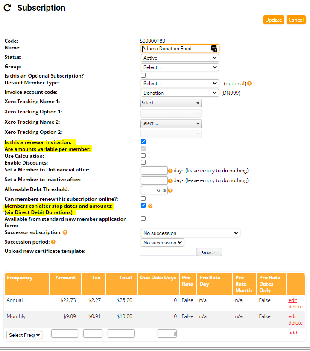Uncheck the renewal invitation checkbox
Image resolution: width=310 pixels, height=351 pixels.
(143, 142)
